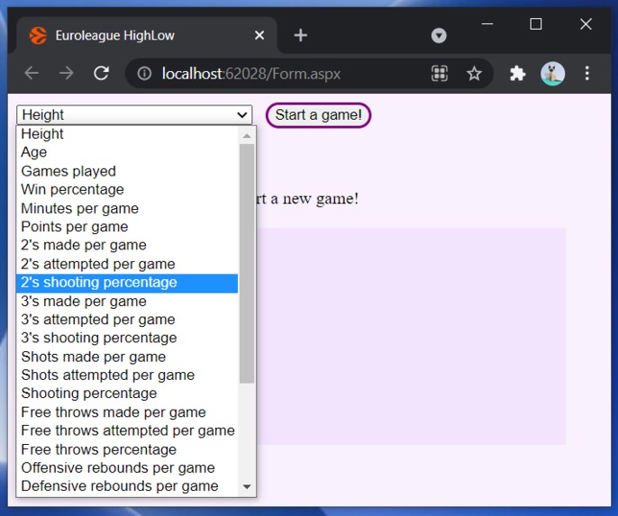The width and height of the screenshot is (618, 516).
Task: Choose Age from the list
Action: tap(127, 152)
